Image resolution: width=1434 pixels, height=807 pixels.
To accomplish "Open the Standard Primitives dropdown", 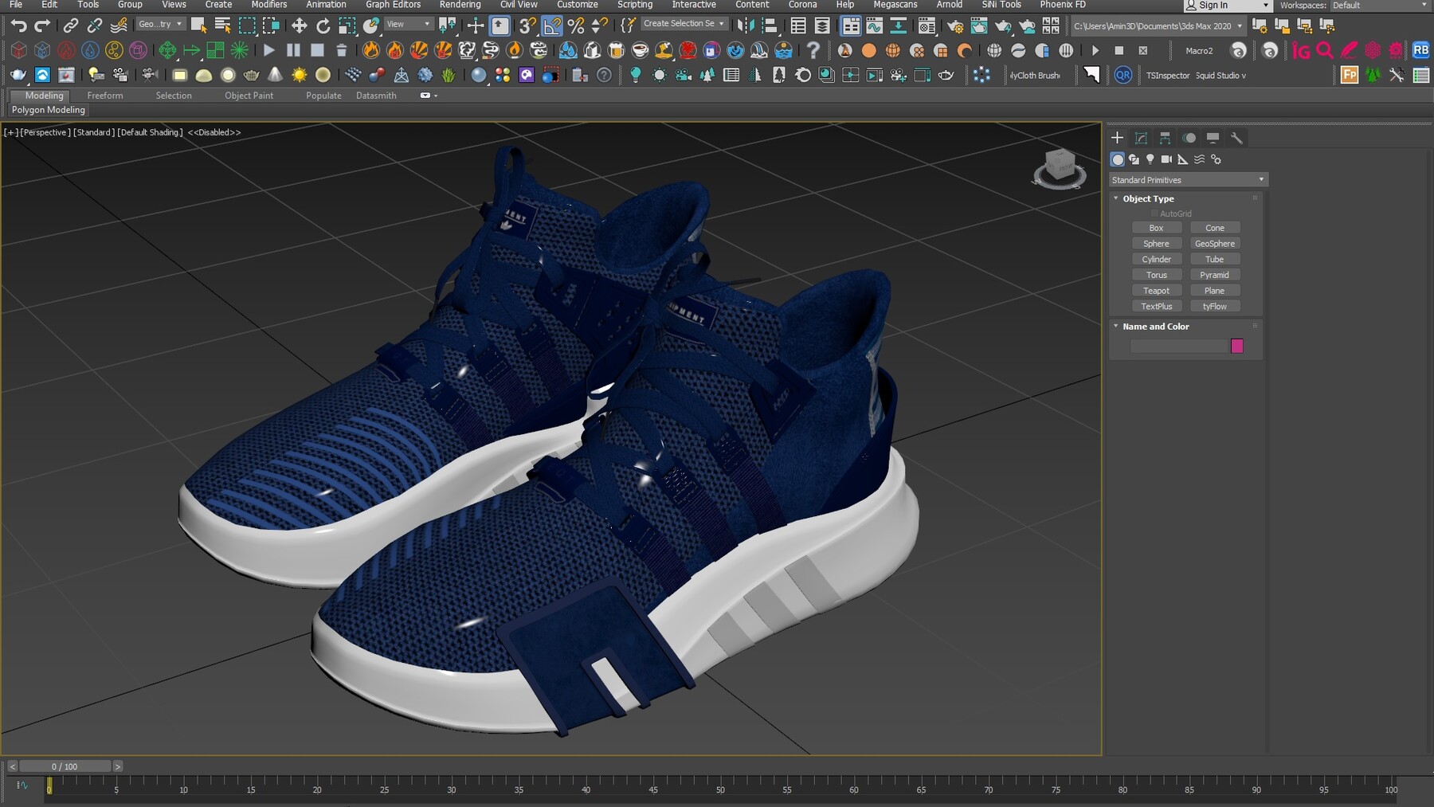I will 1187,179.
